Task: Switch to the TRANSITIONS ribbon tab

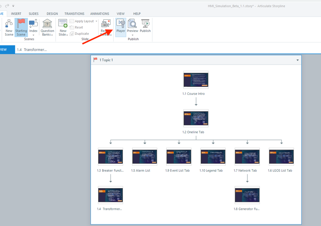Action: (74, 14)
